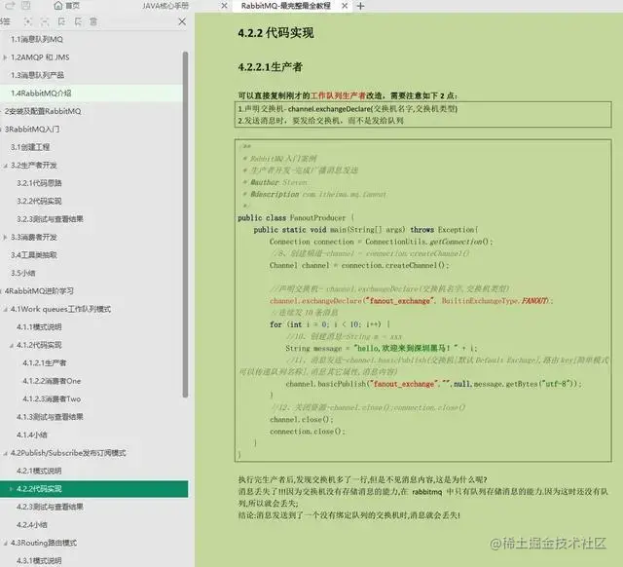The image size is (623, 567).
Task: Close the RabbitMQ-最完整最全教程 tab
Action: (x=345, y=6)
